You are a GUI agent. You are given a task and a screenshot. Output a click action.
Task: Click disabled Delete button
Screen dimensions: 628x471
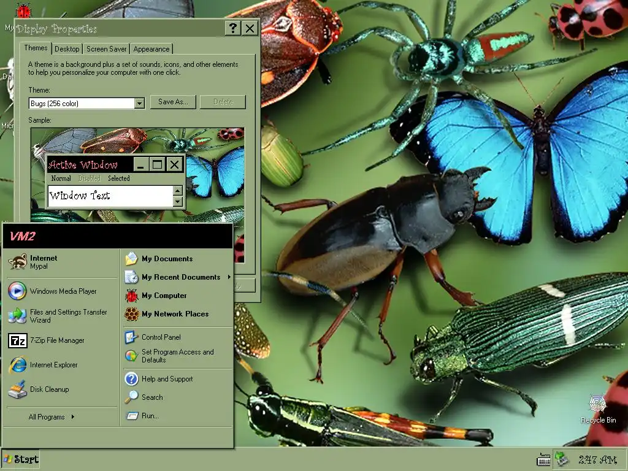223,102
